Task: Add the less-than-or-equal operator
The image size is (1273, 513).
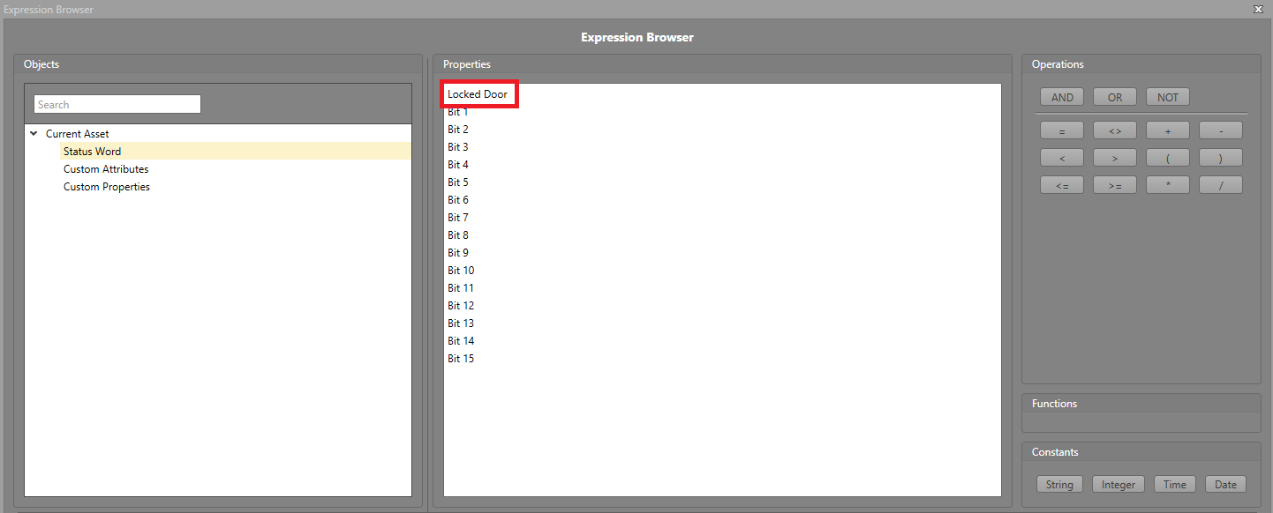Action: [1062, 185]
